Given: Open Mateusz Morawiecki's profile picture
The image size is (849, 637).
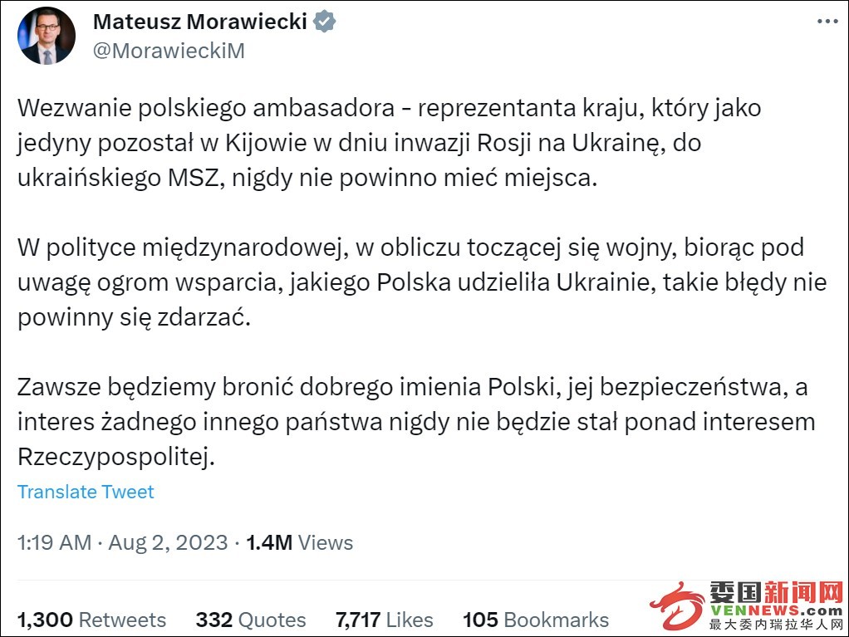Looking at the screenshot, I should pos(47,37).
